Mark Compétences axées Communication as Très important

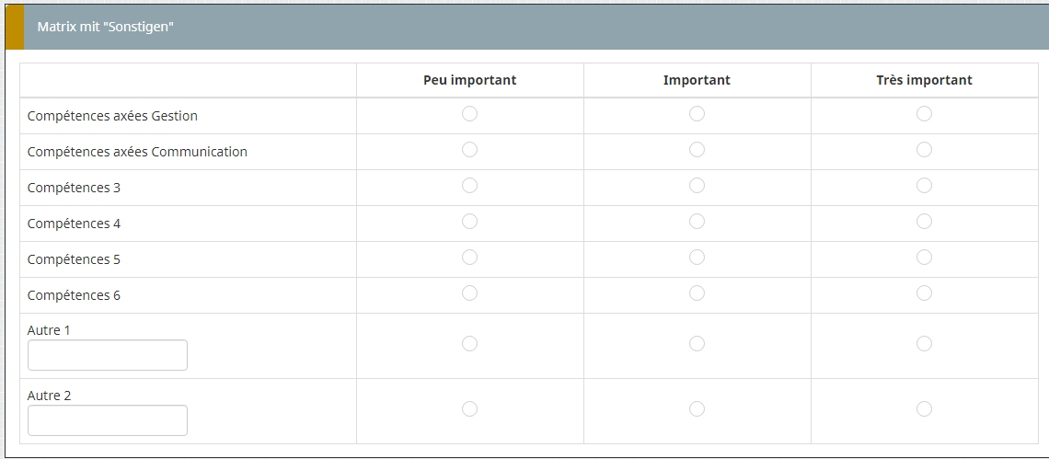click(x=924, y=150)
